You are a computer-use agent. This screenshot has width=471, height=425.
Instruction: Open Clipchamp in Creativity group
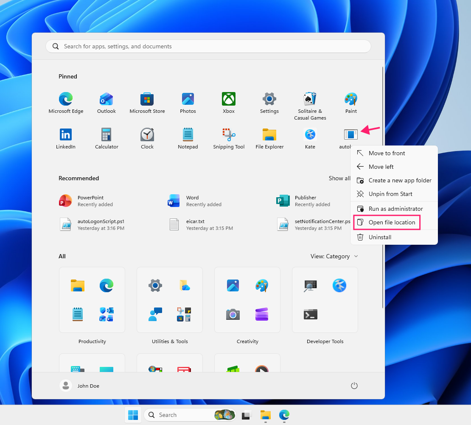tap(262, 314)
